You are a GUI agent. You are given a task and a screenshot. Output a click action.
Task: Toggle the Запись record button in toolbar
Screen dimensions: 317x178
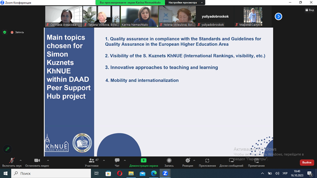tap(169, 162)
